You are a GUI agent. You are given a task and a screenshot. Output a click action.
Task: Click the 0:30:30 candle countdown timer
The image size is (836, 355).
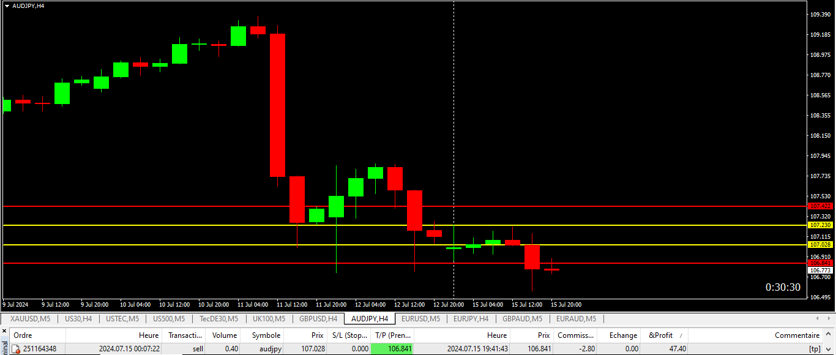(783, 287)
